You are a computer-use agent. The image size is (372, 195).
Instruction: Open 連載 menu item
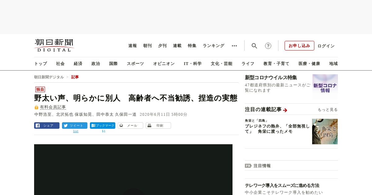click(177, 46)
